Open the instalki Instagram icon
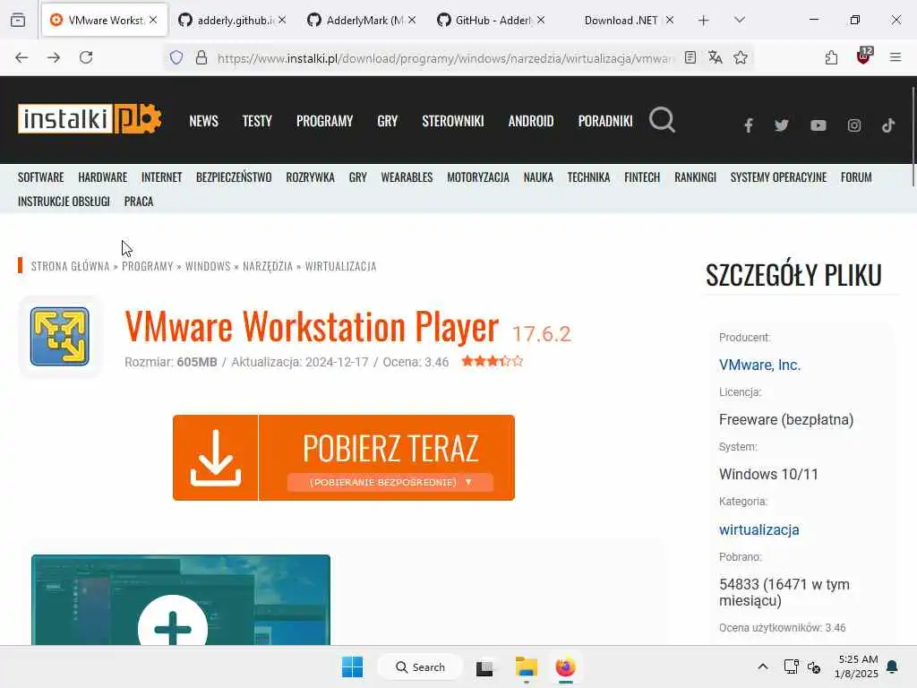Viewport: 917px width, 688px height. pyautogui.click(x=853, y=125)
